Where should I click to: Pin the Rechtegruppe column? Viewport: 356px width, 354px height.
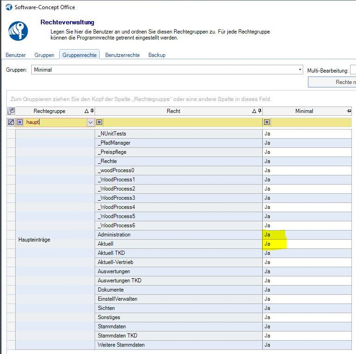[x=92, y=111]
